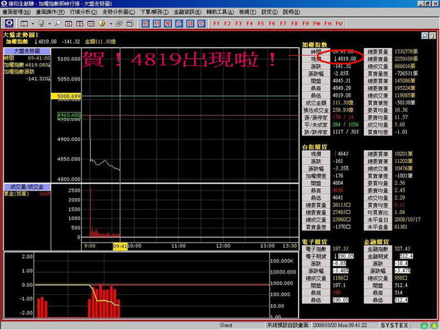The width and height of the screenshot is (440, 330).
Task: Click the F8 shortcut button
Action: click(294, 23)
